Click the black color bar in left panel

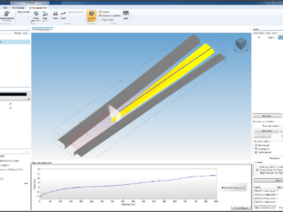pos(13,94)
